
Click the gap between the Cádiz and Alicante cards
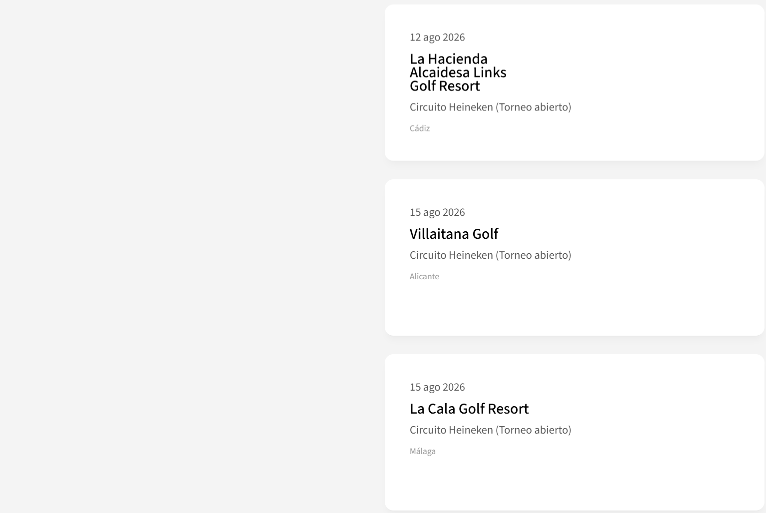click(575, 170)
